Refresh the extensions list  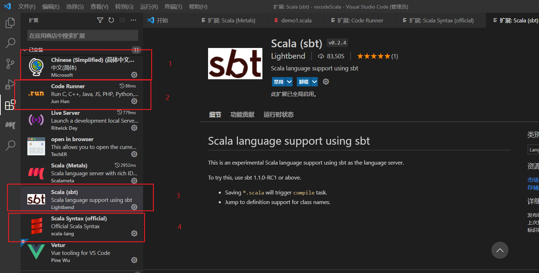[x=111, y=20]
